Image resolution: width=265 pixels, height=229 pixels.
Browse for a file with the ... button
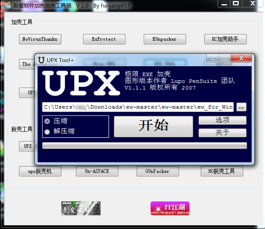tap(241, 107)
